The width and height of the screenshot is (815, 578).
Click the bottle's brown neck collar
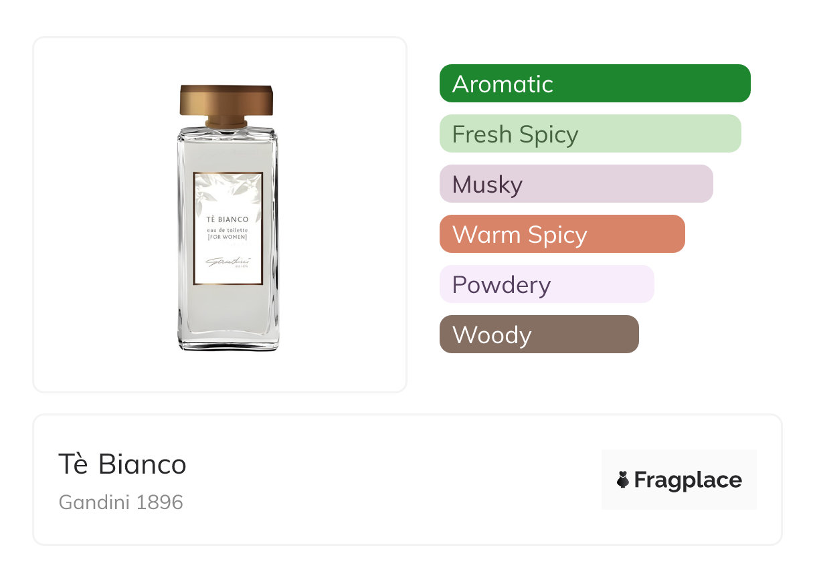pyautogui.click(x=226, y=122)
